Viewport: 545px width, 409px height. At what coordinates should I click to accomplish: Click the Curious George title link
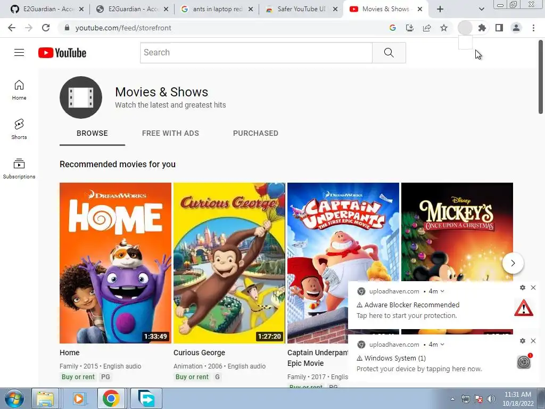pos(199,353)
